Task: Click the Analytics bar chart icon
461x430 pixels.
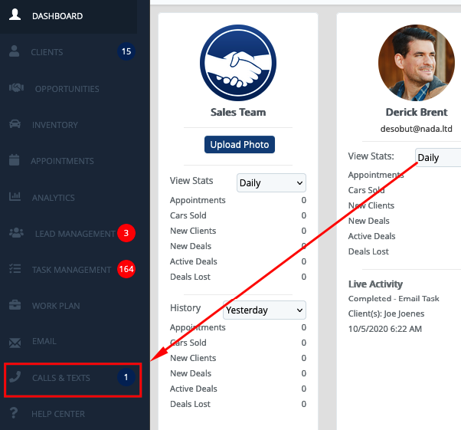Action: (15, 196)
